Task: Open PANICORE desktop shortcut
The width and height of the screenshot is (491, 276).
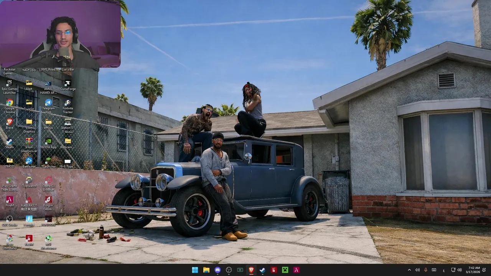Action: [48, 221]
